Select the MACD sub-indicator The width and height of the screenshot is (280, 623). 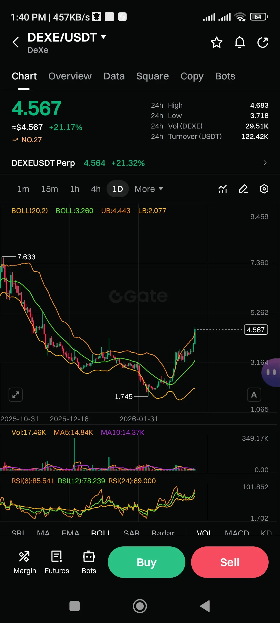click(x=237, y=533)
